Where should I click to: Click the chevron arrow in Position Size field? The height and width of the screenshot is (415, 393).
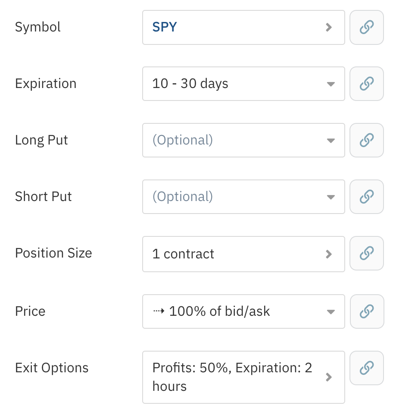329,254
